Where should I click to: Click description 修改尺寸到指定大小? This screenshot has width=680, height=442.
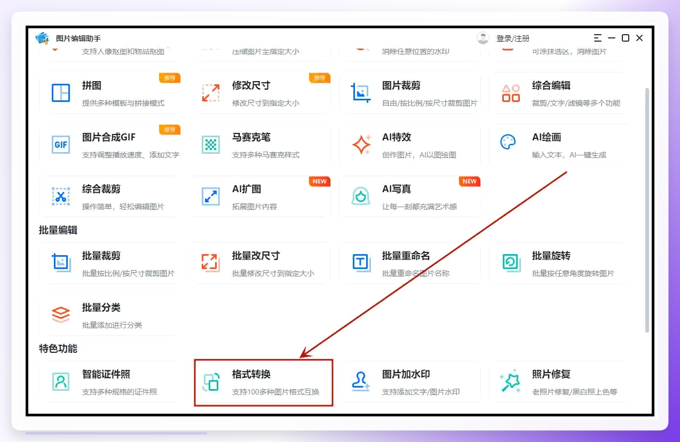266,103
